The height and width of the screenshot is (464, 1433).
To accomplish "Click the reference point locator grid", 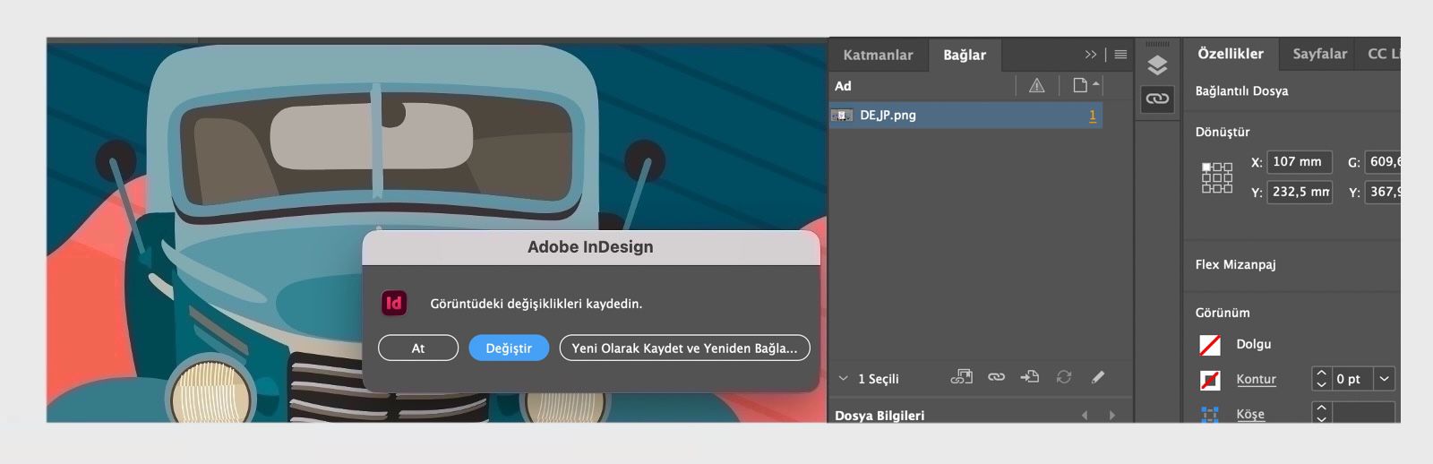I will 1217,177.
